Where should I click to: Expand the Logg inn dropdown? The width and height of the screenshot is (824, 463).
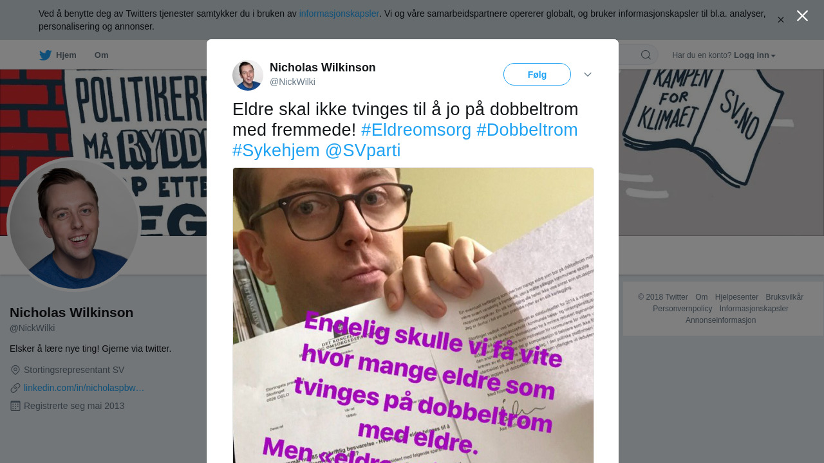tap(755, 55)
